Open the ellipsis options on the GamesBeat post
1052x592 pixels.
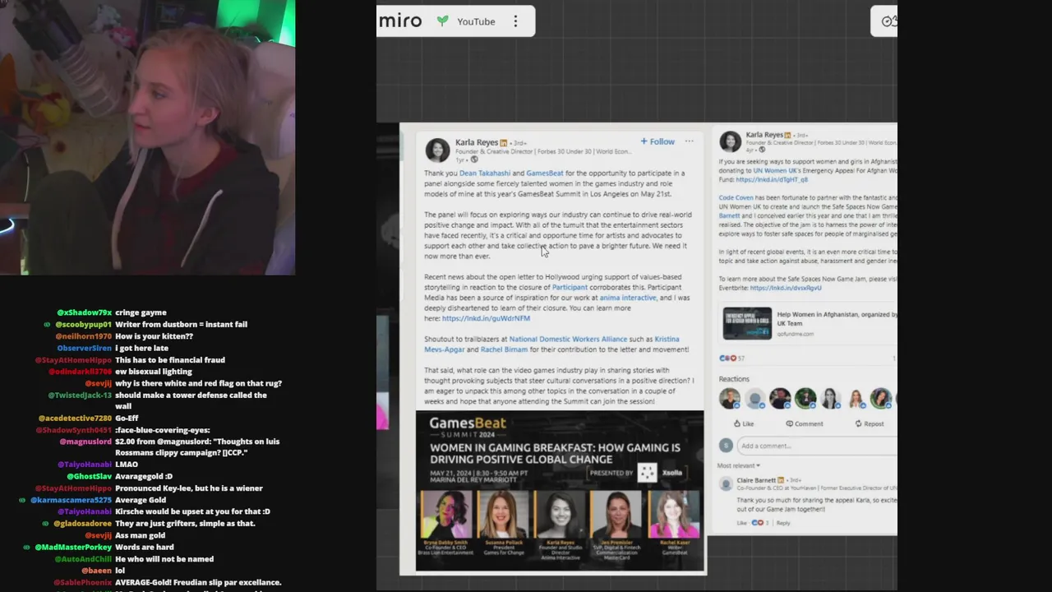pyautogui.click(x=689, y=141)
